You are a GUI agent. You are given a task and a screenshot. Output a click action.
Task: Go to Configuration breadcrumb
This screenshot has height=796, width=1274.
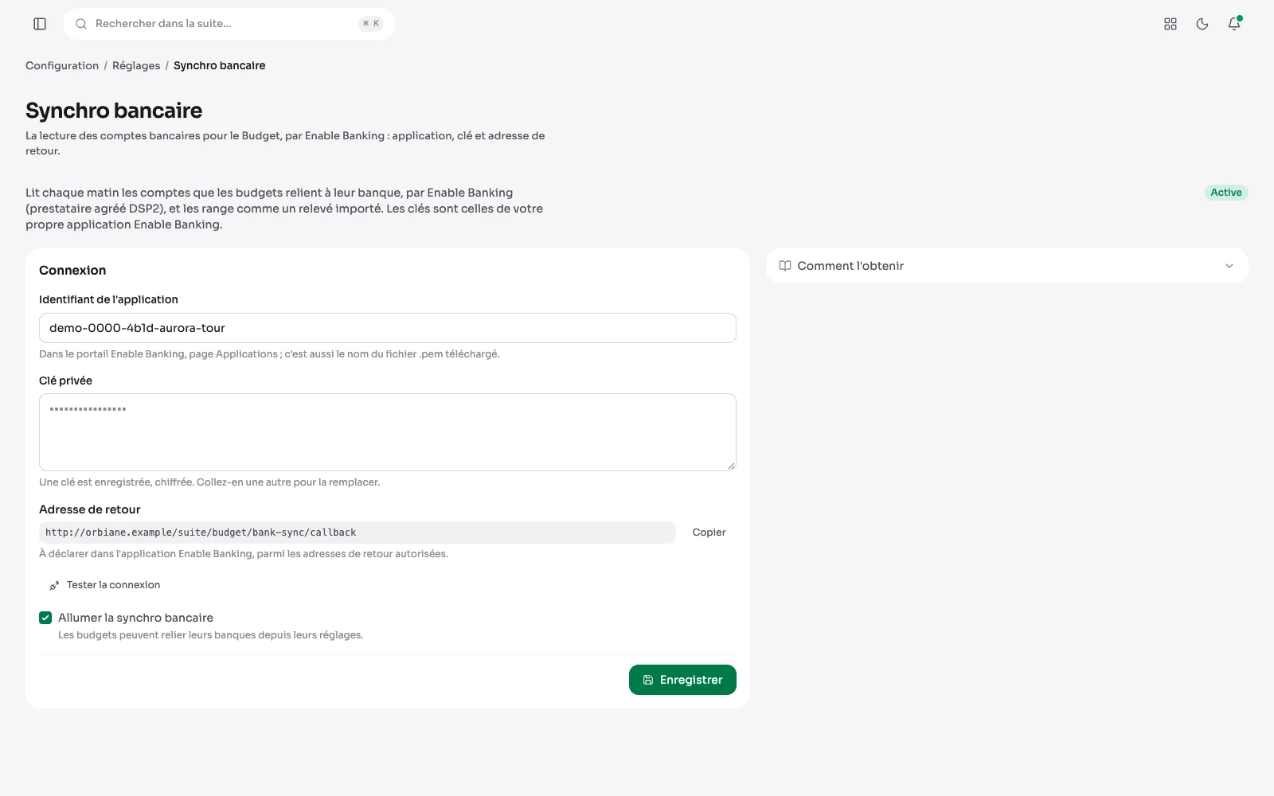[62, 65]
